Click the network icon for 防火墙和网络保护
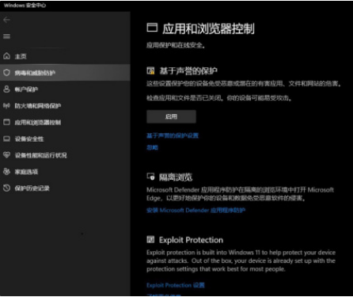The image size is (353, 297). pyautogui.click(x=6, y=105)
